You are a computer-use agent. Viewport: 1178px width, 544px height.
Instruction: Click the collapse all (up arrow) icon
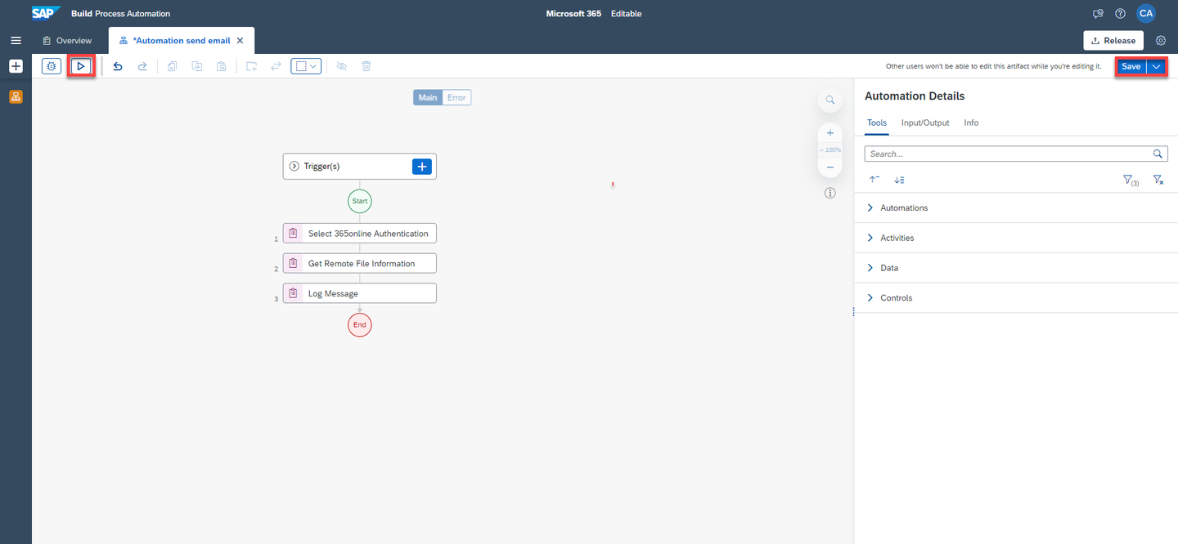pyautogui.click(x=875, y=180)
